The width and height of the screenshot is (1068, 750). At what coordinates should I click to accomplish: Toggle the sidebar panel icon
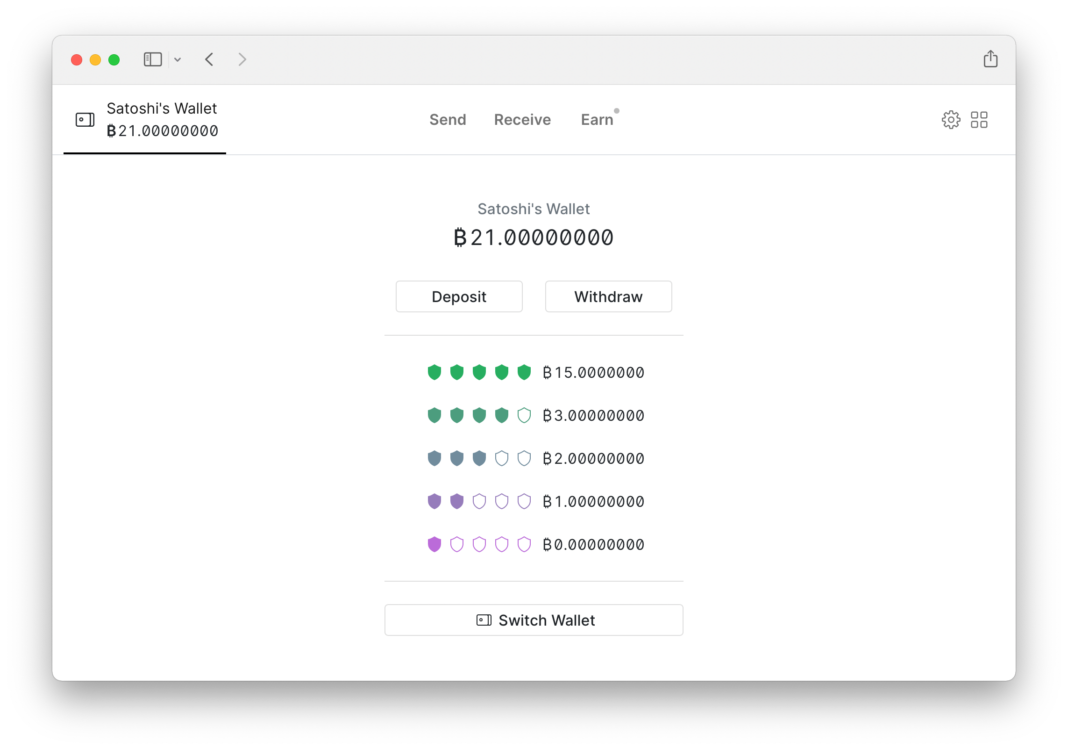tap(153, 59)
